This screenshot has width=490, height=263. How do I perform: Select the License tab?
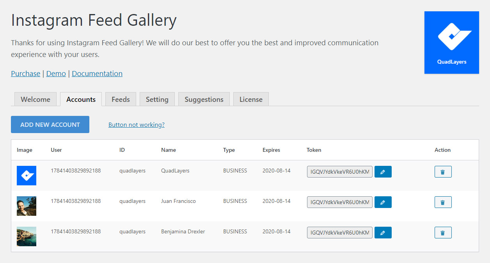click(x=251, y=100)
